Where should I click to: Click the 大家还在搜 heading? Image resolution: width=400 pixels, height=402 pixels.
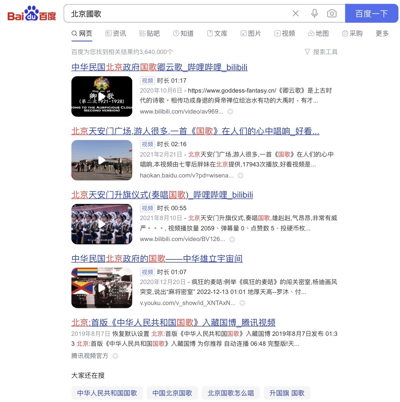pyautogui.click(x=88, y=376)
